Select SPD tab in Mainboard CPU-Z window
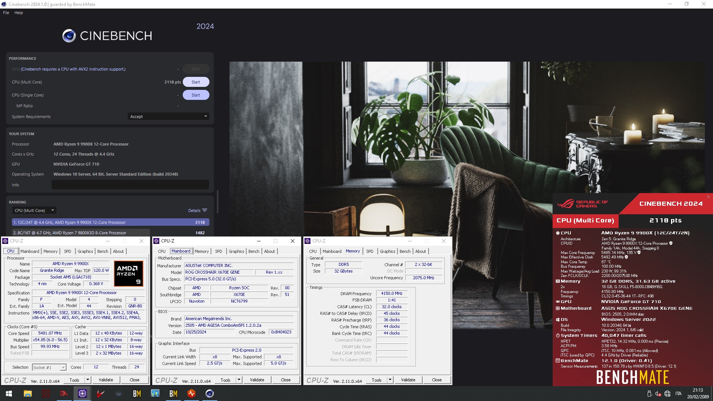The height and width of the screenshot is (401, 713). (219, 251)
